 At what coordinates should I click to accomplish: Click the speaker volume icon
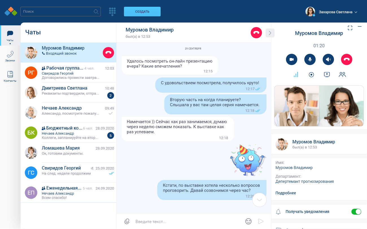pos(328,59)
